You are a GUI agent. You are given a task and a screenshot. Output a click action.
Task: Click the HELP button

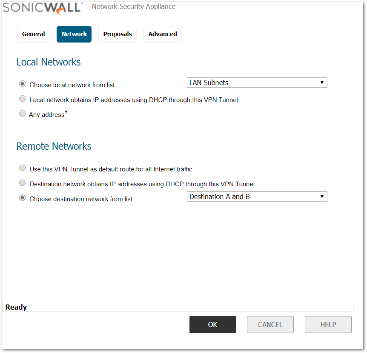coord(328,325)
